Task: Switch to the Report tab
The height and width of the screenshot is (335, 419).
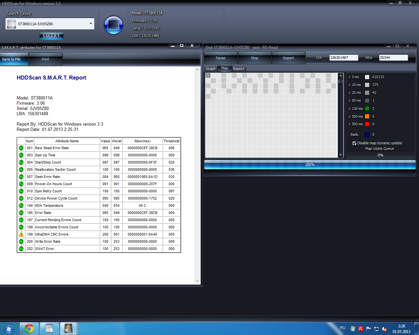Action: click(x=238, y=69)
